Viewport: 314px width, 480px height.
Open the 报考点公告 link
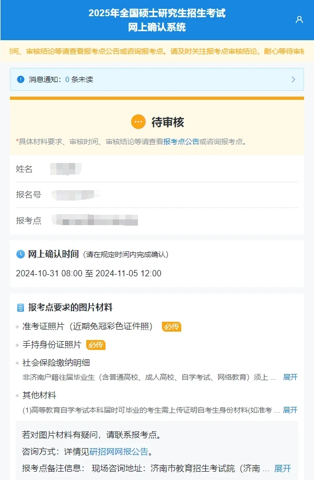tap(181, 142)
